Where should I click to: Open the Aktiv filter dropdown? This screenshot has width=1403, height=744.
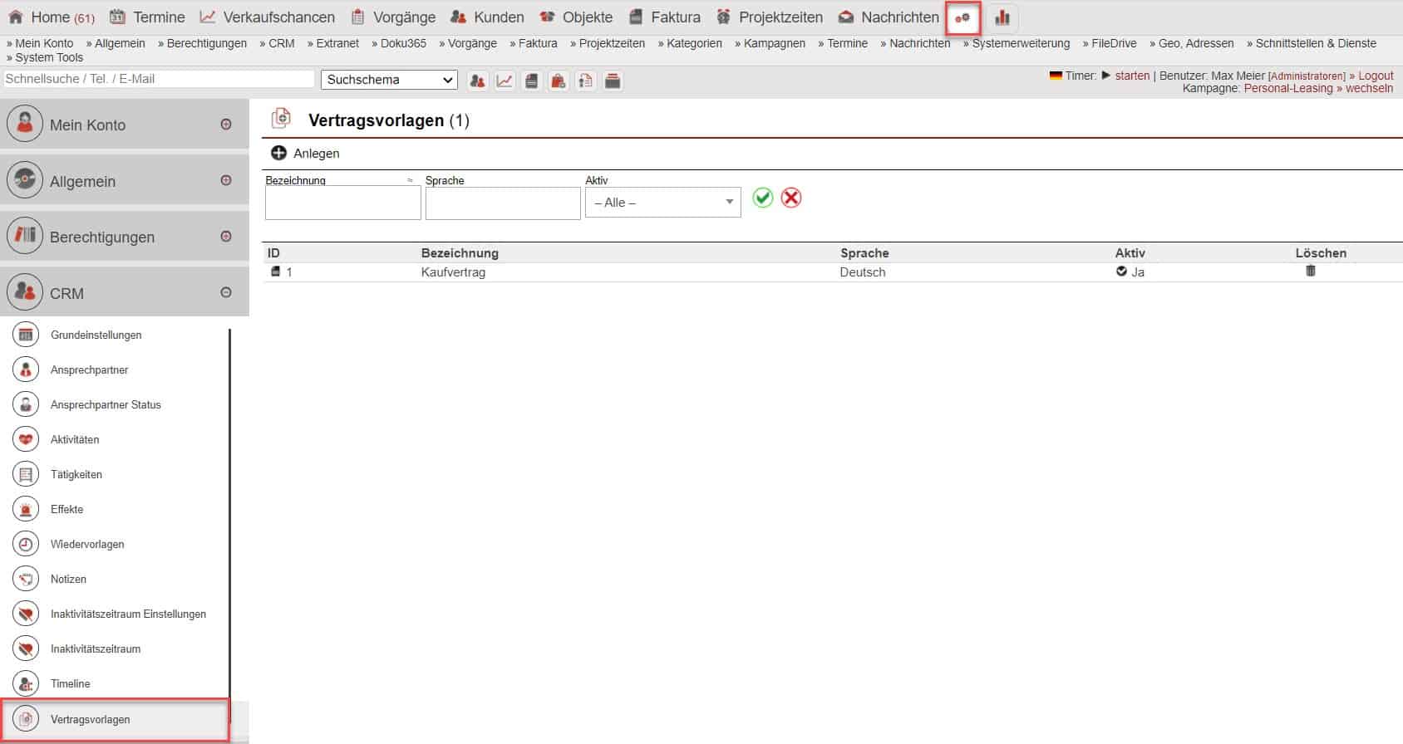point(662,203)
